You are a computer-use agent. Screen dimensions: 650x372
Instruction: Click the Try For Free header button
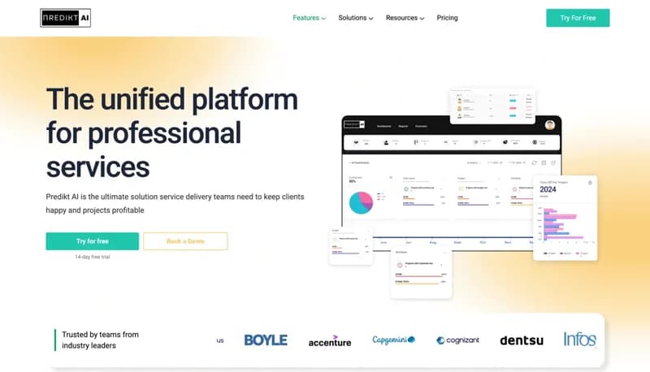click(578, 18)
